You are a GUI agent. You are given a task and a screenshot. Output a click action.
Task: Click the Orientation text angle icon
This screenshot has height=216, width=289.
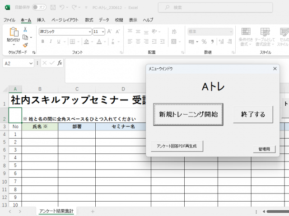[x=154, y=31]
